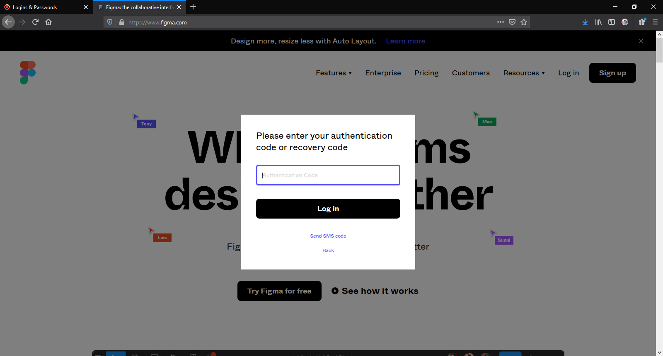Click Try Figma for free button
This screenshot has width=663, height=356.
[279, 291]
